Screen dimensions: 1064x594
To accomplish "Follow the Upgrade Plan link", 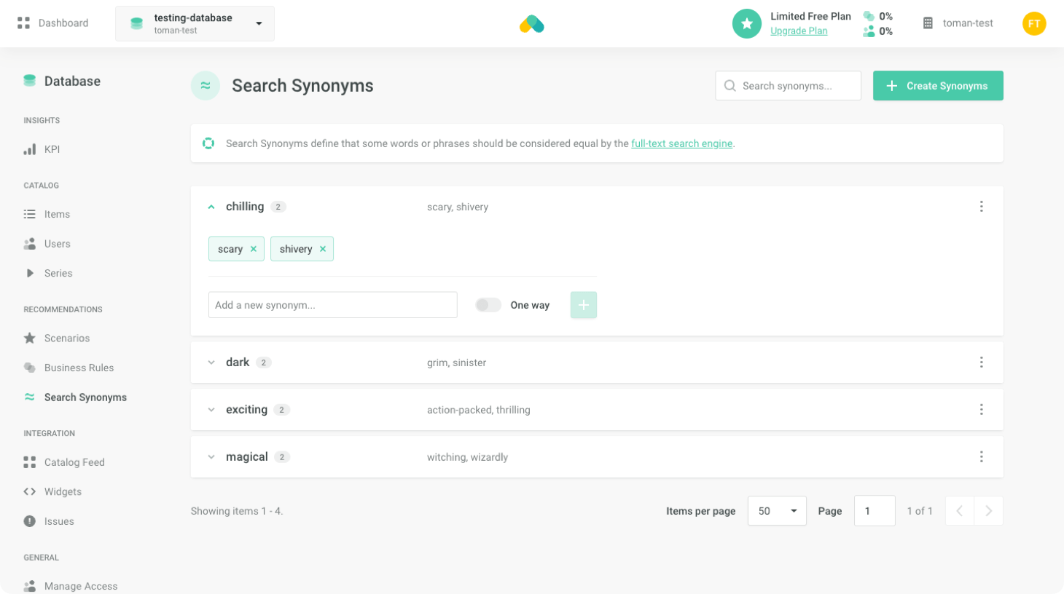I will (799, 31).
